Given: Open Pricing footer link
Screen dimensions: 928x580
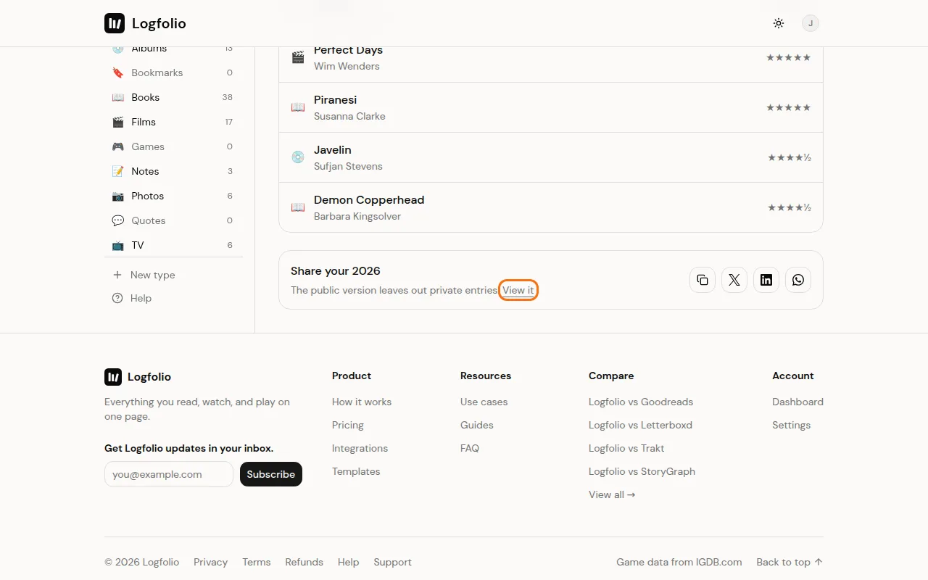Looking at the screenshot, I should (x=348, y=425).
